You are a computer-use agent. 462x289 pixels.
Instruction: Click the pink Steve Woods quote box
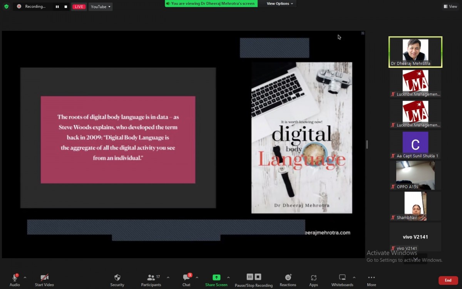118,140
